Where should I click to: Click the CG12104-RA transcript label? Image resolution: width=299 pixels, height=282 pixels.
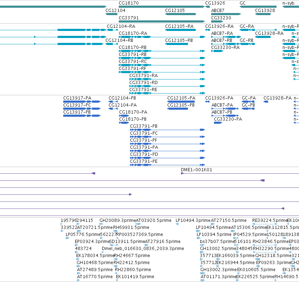click(121, 26)
